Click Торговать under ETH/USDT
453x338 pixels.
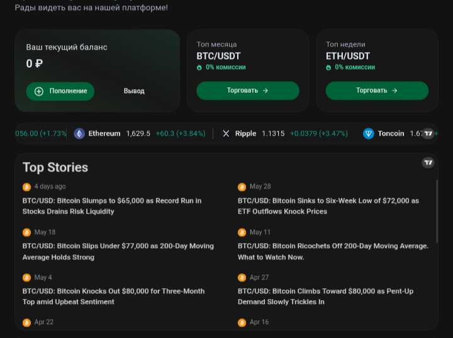click(x=377, y=90)
